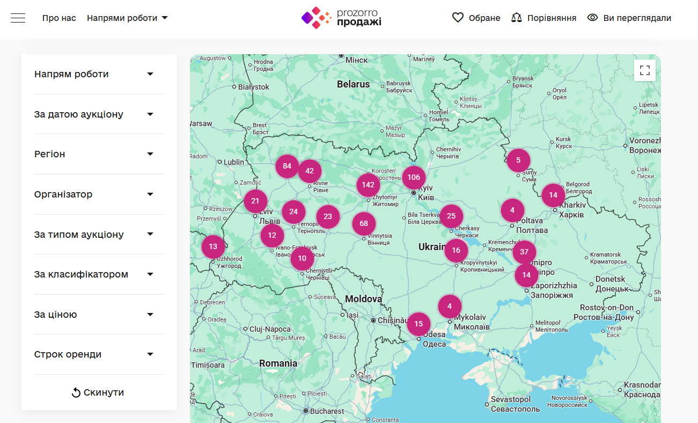Expand the Регіон filter
698x423 pixels.
click(99, 154)
